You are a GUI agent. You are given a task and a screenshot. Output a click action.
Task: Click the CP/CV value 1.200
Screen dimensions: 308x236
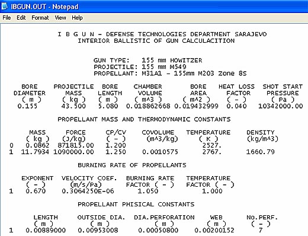pos(115,145)
